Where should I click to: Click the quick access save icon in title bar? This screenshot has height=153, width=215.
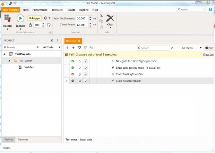tap(10, 3)
